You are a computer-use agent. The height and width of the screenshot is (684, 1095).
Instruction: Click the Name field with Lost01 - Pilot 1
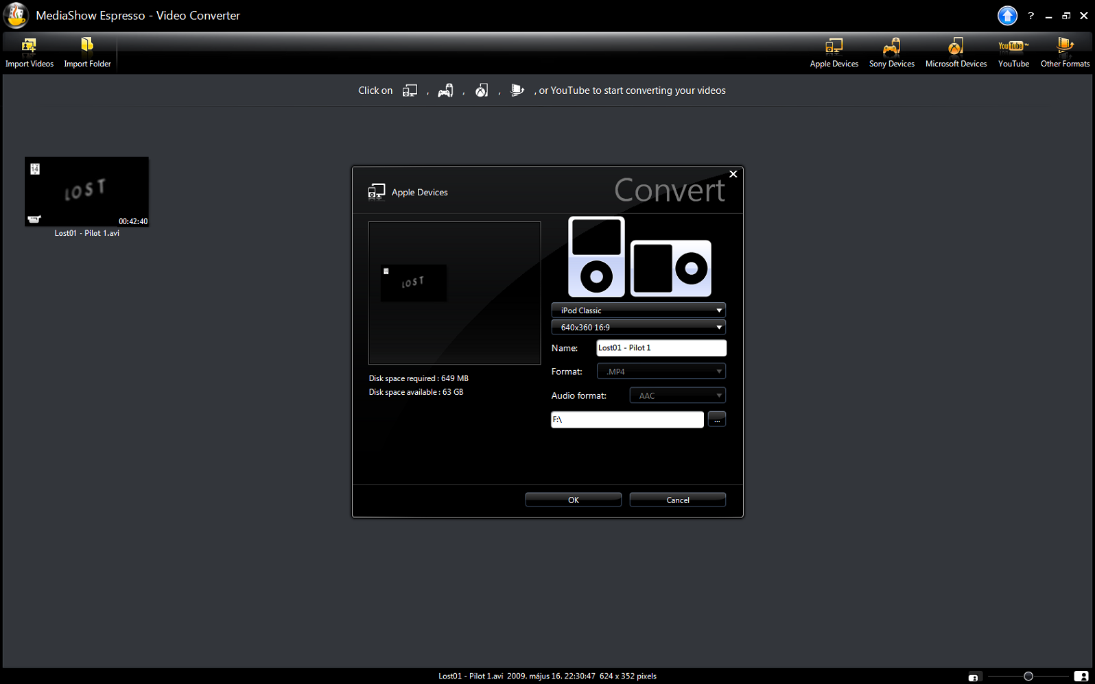[x=661, y=348]
